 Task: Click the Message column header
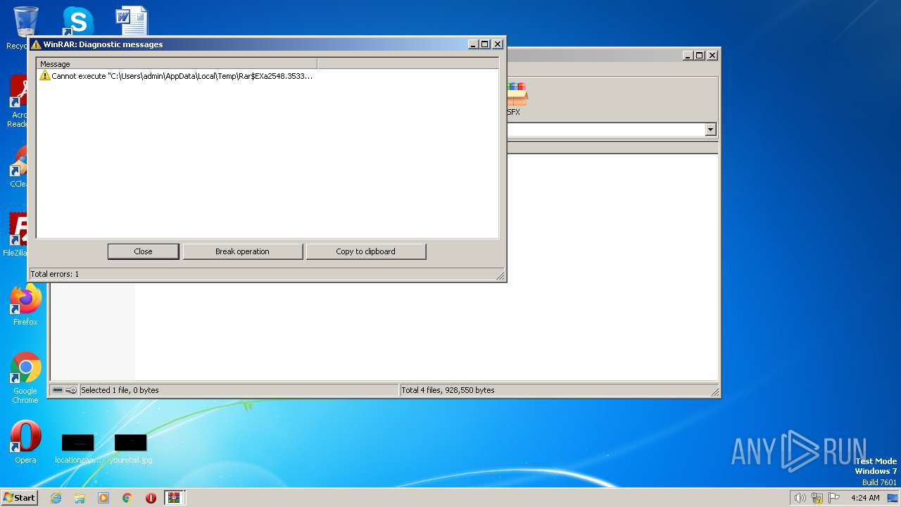click(x=177, y=64)
